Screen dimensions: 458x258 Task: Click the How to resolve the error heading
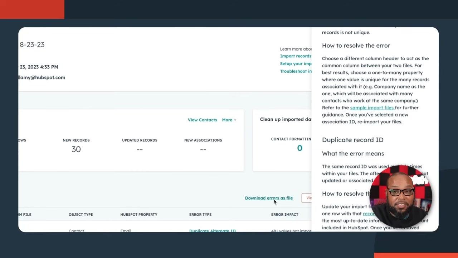(356, 46)
